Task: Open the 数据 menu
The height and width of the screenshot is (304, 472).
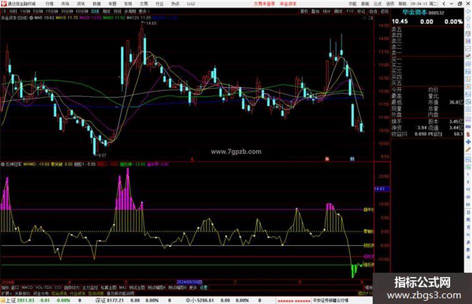Action: point(96,4)
